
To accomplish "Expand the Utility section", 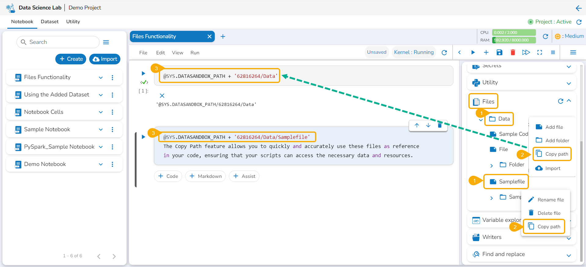I will pos(569,83).
